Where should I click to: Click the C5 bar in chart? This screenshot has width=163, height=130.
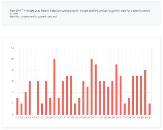[30, 98]
